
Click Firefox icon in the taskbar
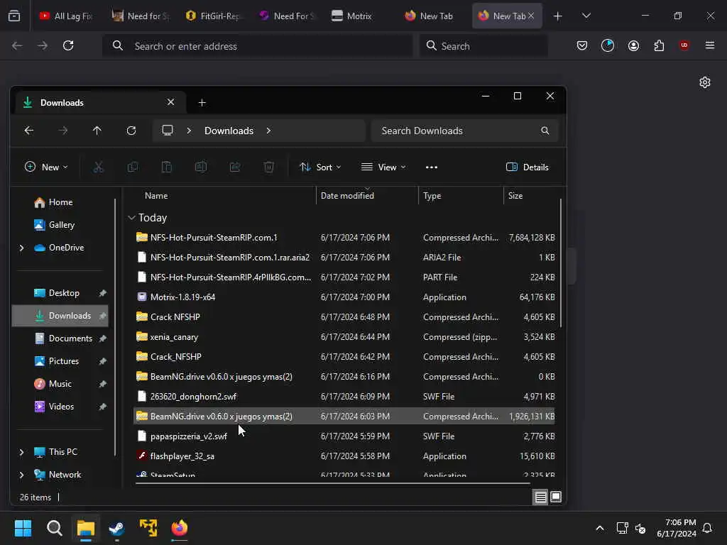pyautogui.click(x=180, y=528)
